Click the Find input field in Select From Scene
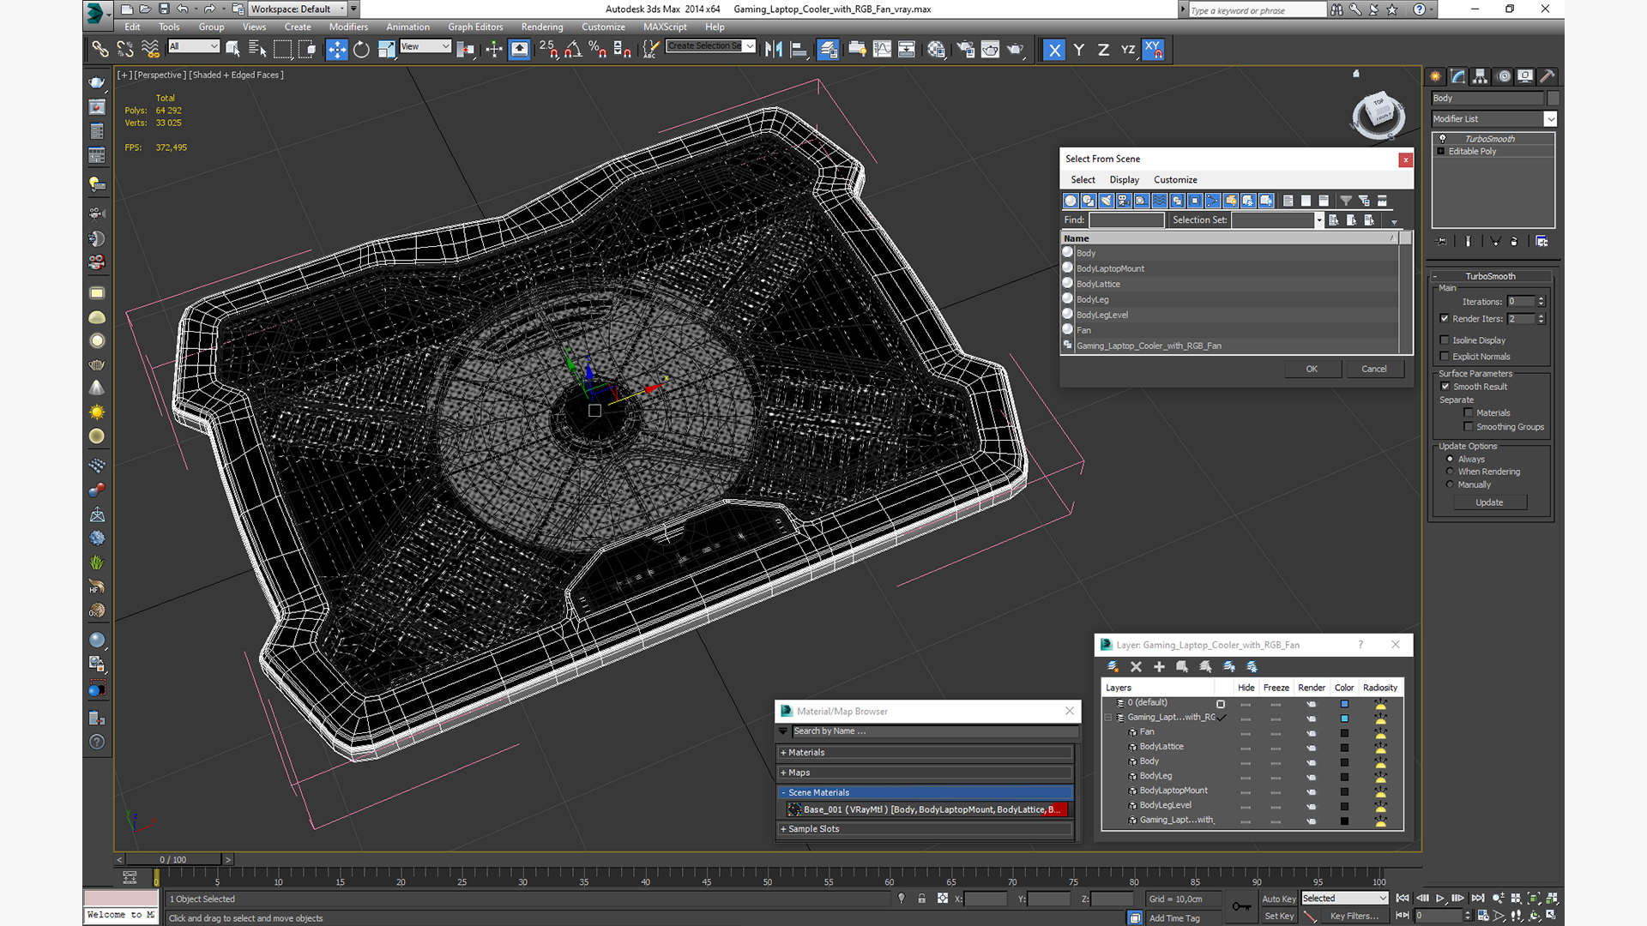The image size is (1647, 926). [1126, 220]
